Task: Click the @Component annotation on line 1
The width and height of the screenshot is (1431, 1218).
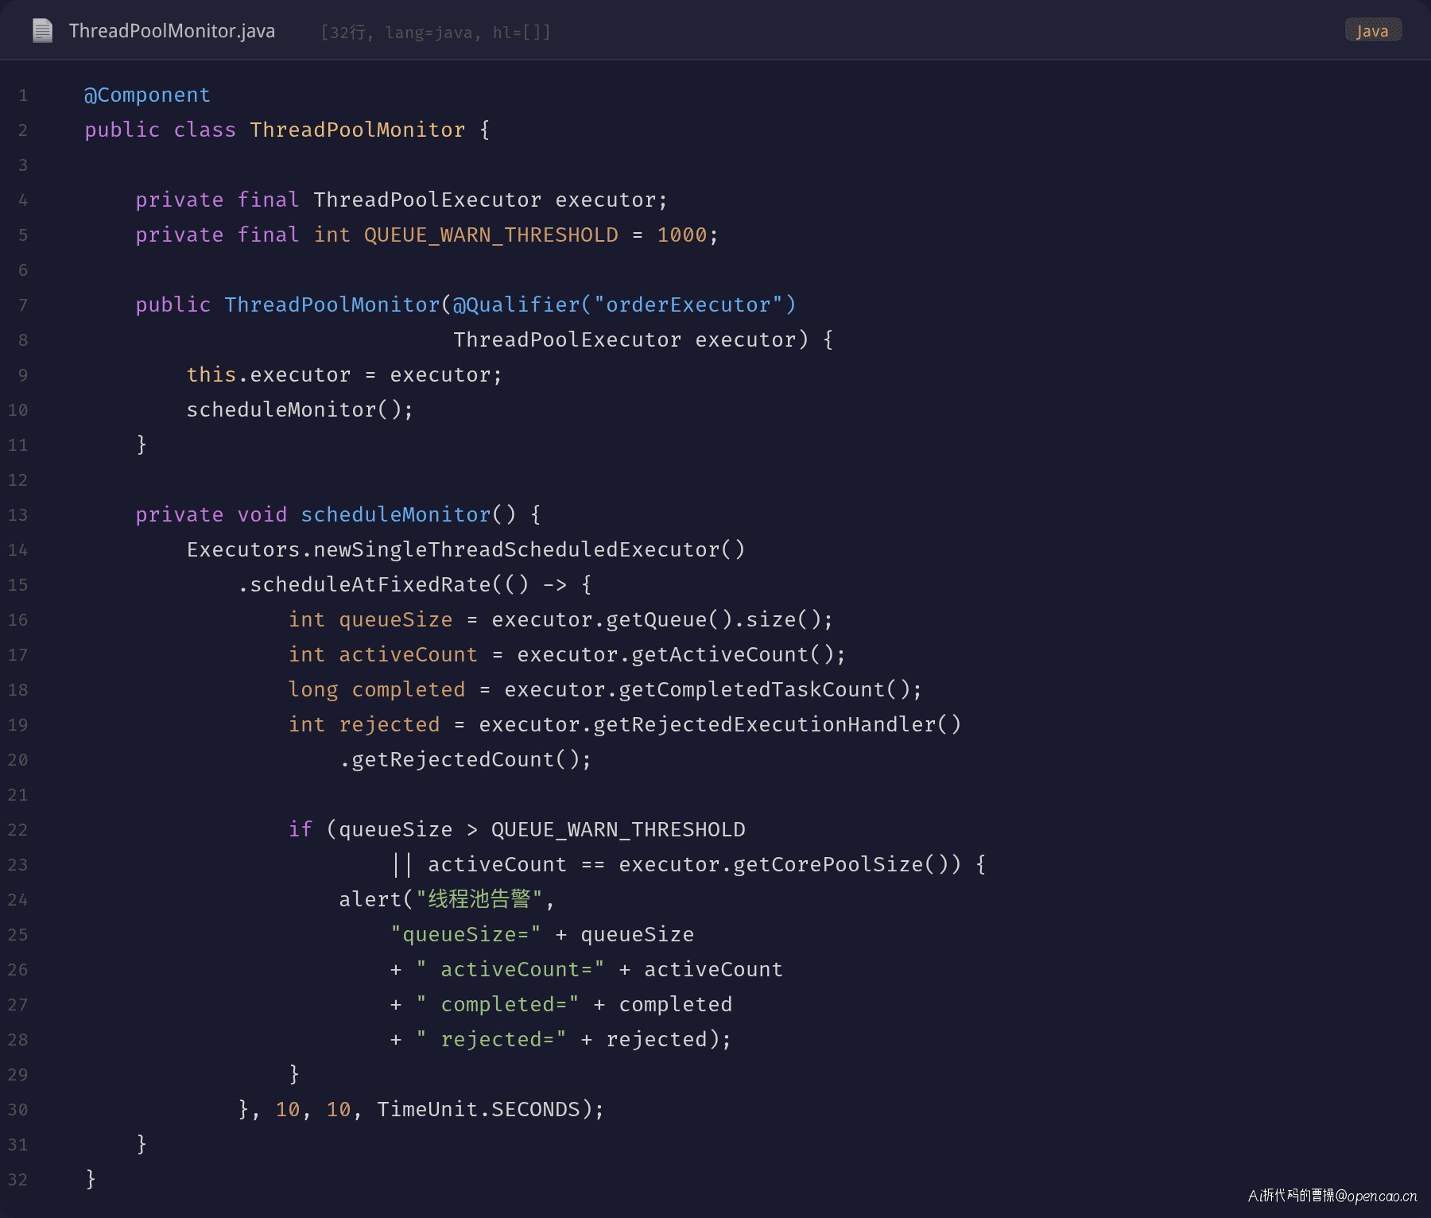Action: coord(147,95)
